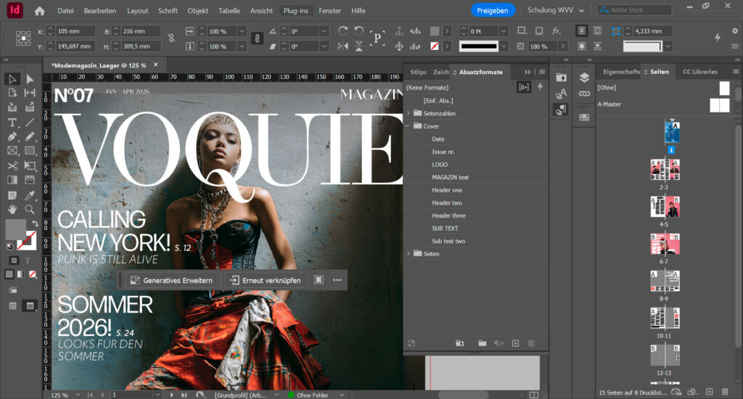Select the Gap tool
The width and height of the screenshot is (743, 399).
[x=30, y=93]
